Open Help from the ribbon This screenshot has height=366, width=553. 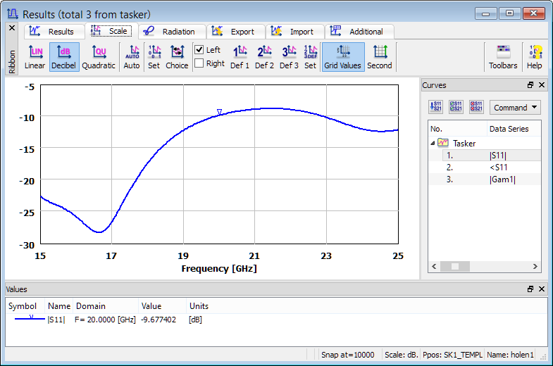[x=534, y=57]
